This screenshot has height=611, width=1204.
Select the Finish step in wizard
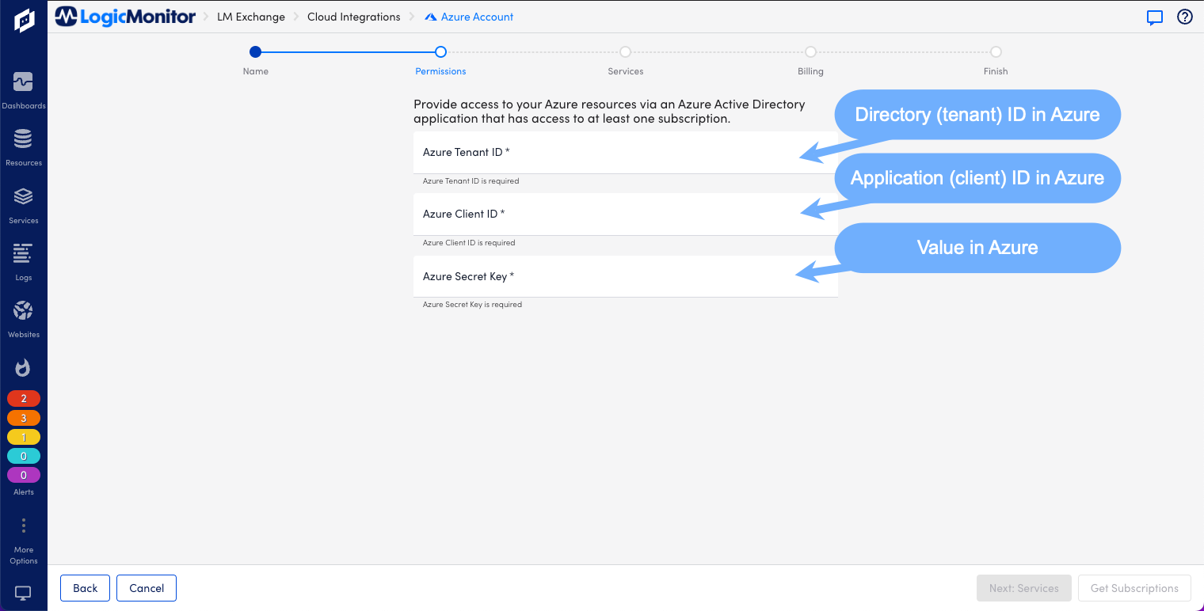pyautogui.click(x=996, y=60)
